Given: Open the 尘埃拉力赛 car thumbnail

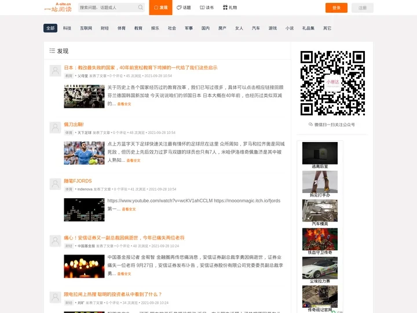Looking at the screenshot, I should click(x=320, y=268).
